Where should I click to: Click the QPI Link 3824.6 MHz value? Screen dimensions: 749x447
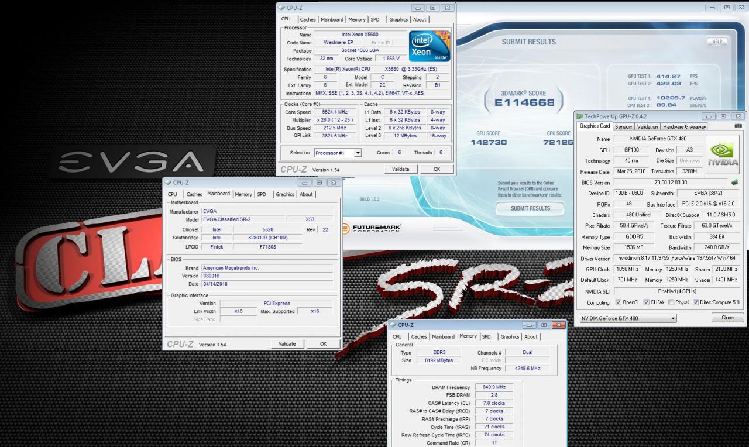pyautogui.click(x=335, y=136)
